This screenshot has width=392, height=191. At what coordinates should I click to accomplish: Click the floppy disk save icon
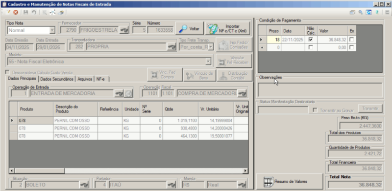(26, 12)
